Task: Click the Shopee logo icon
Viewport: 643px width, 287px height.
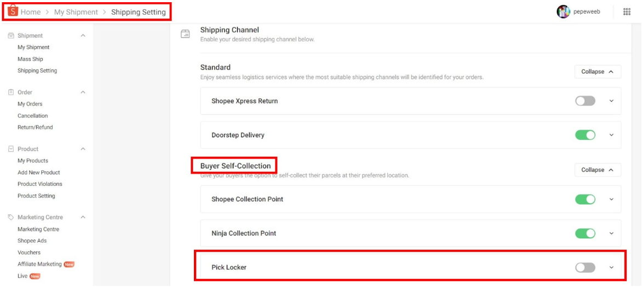Action: point(13,11)
